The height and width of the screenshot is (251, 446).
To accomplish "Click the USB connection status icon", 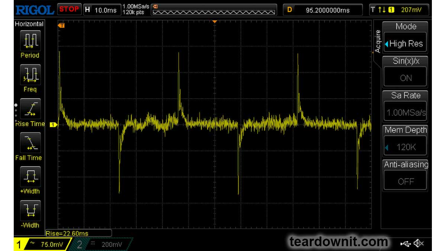I will 406,244.
